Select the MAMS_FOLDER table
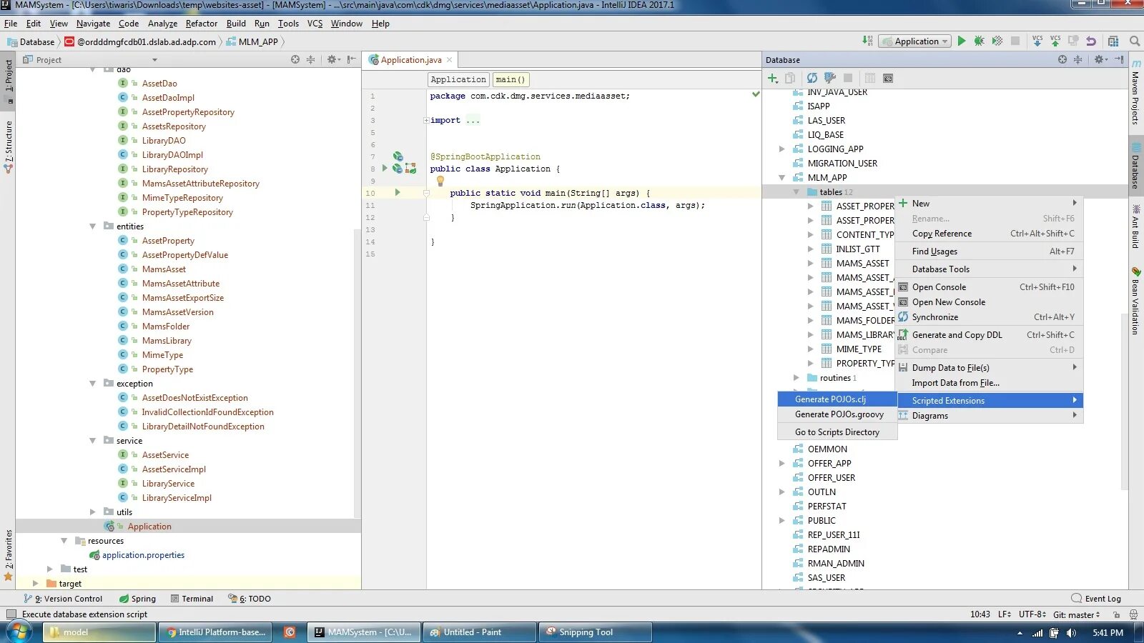 [x=865, y=321]
